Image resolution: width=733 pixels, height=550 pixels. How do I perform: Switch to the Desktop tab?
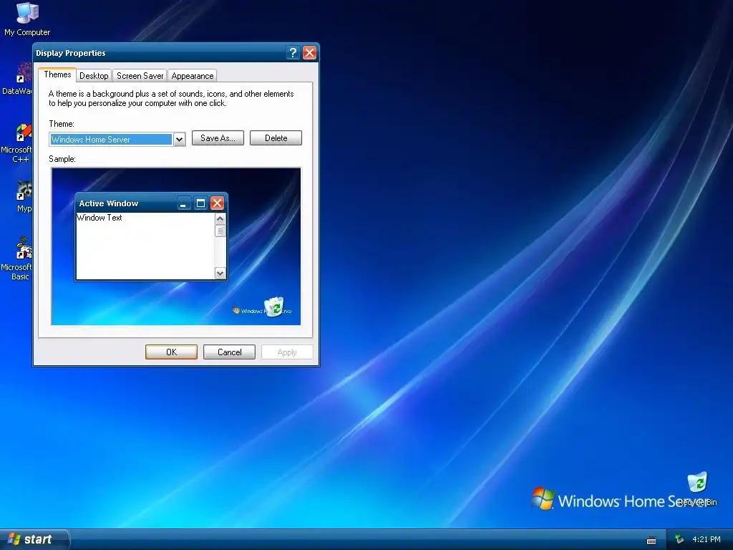point(94,76)
